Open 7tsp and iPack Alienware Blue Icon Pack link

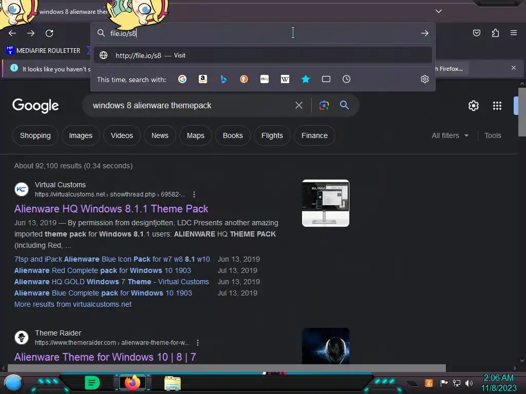click(x=112, y=259)
